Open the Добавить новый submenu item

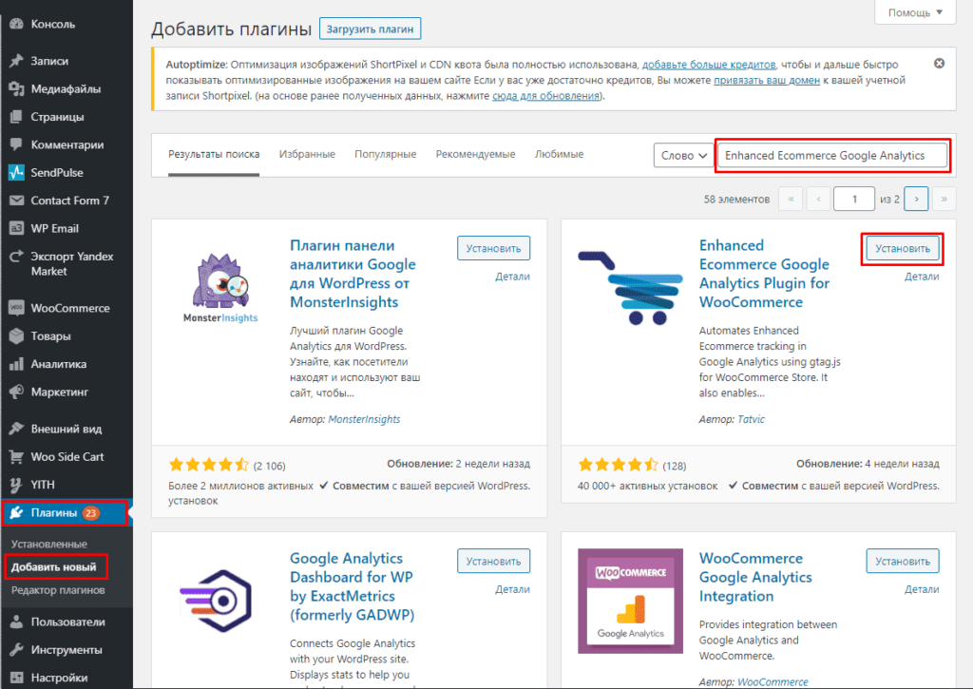point(54,566)
